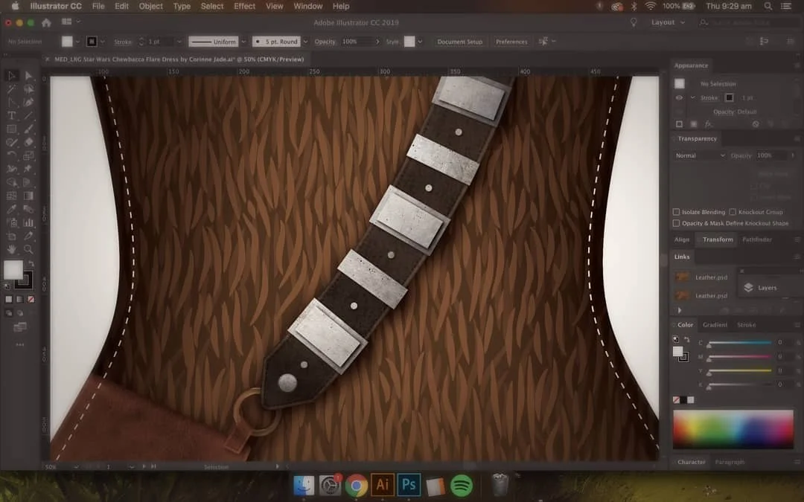Viewport: 804px width, 502px height.
Task: Select the Selection tool arrow
Action: click(x=12, y=75)
